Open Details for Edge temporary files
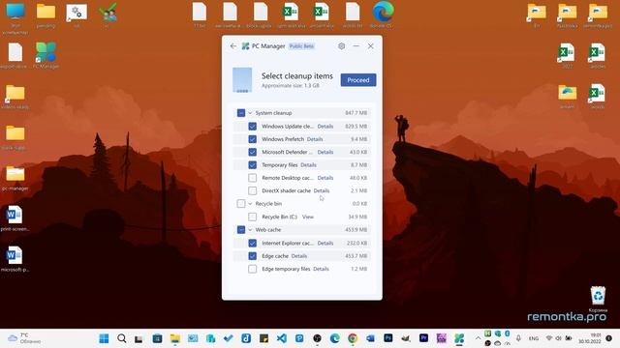 [x=321, y=269]
